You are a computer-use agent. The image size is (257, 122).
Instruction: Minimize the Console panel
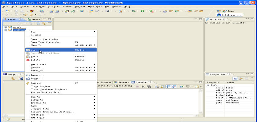pyautogui.click(x=196, y=82)
